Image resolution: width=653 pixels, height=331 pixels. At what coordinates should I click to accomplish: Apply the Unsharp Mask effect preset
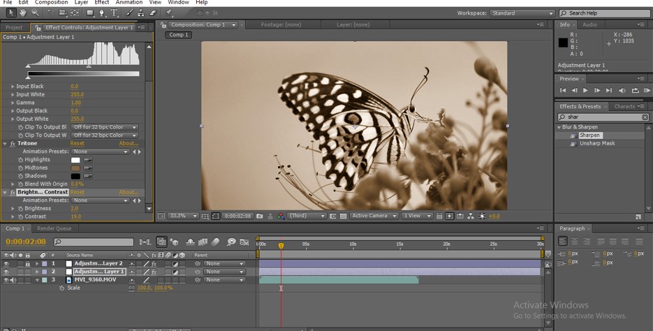coord(597,143)
